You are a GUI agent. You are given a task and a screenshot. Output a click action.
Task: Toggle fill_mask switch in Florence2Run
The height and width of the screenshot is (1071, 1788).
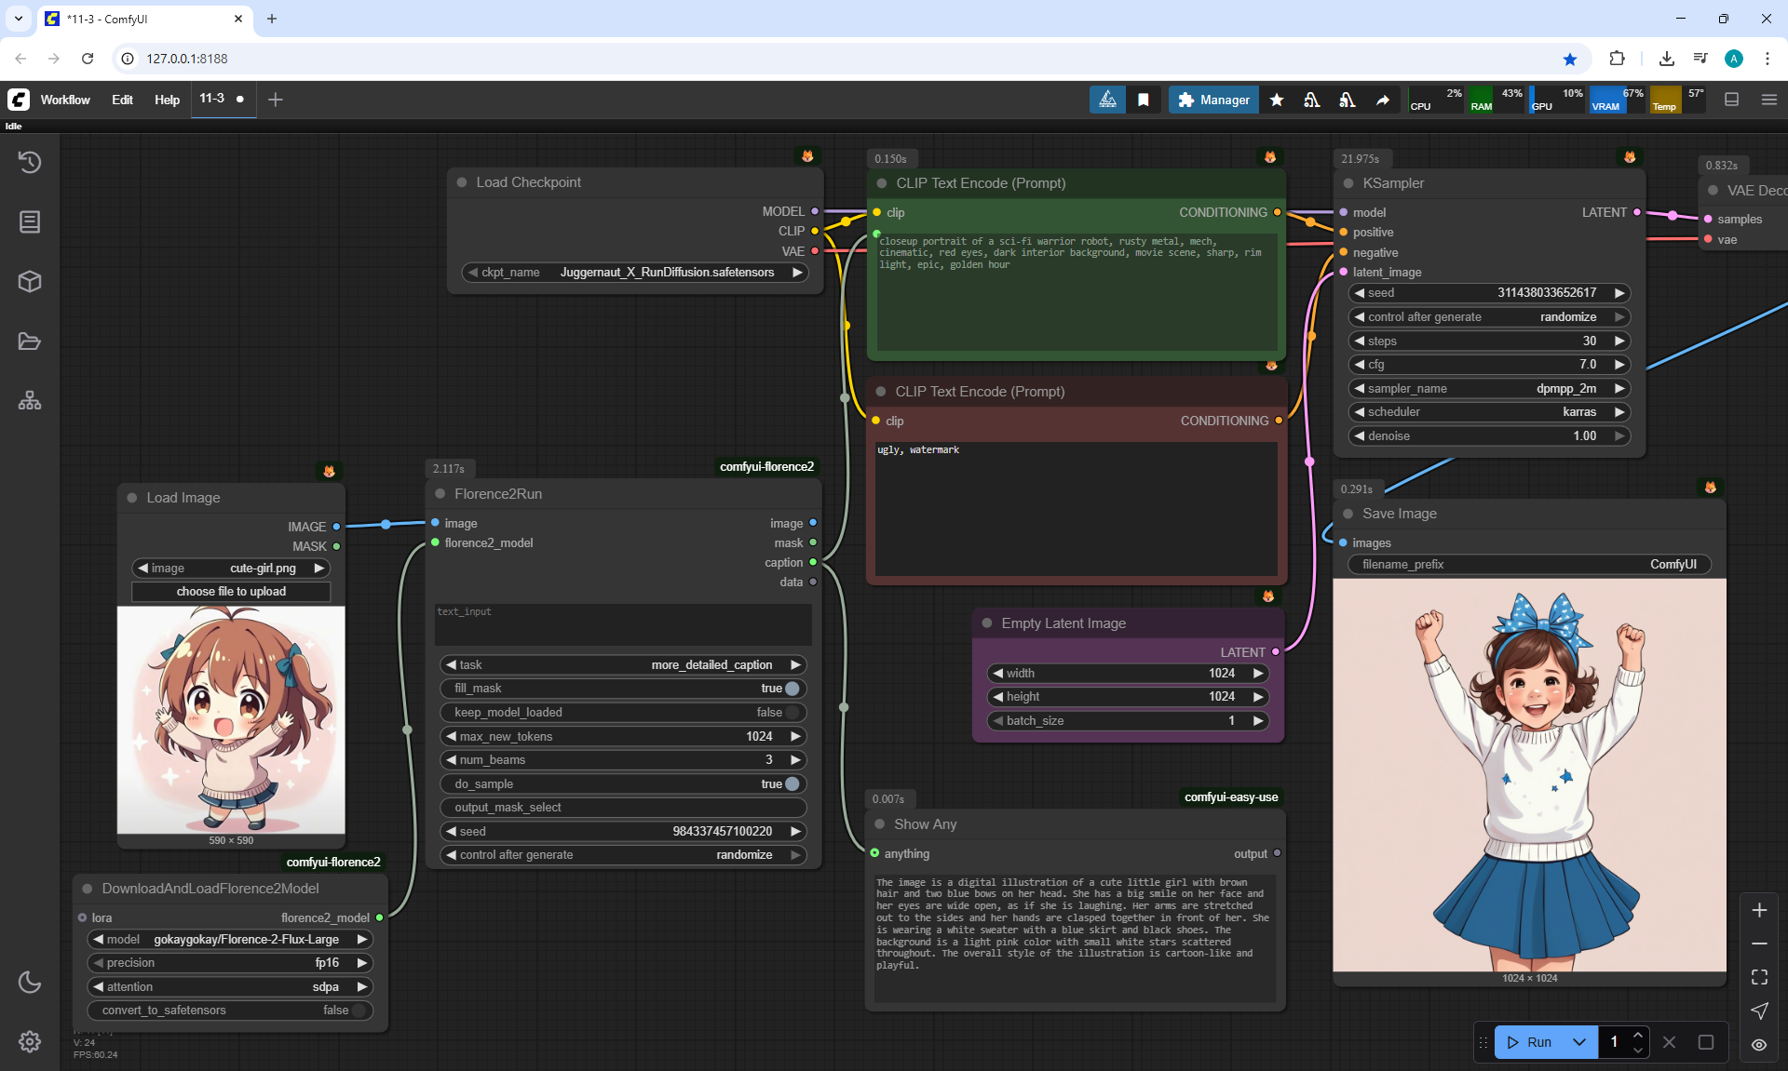[x=792, y=689]
